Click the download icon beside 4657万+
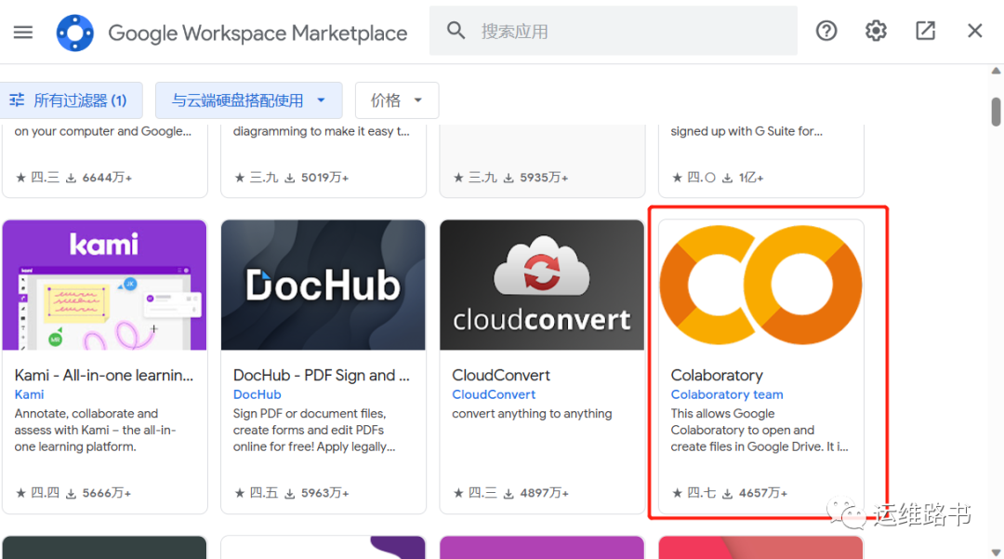Viewport: 1004px width, 559px height. pos(727,494)
